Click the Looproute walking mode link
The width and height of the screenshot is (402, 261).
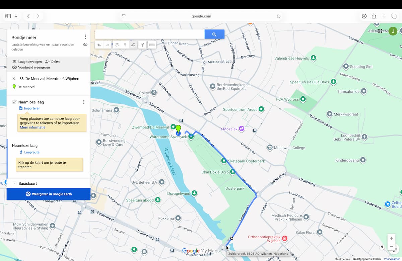[29, 152]
